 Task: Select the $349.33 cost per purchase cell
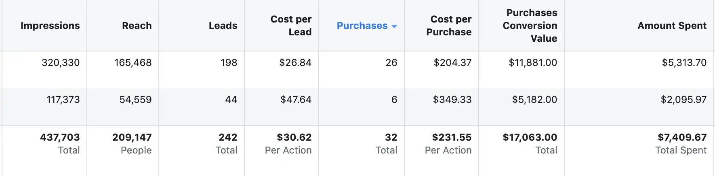point(452,100)
